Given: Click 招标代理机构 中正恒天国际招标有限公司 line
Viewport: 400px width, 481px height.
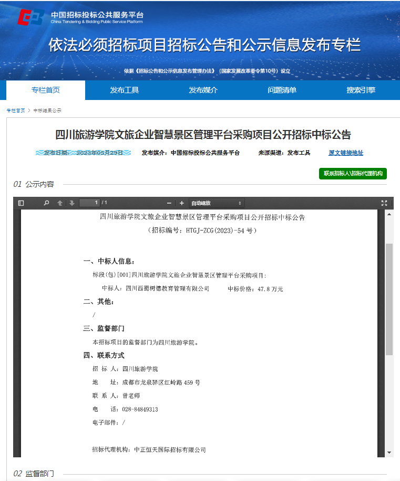Looking at the screenshot, I should click(149, 450).
